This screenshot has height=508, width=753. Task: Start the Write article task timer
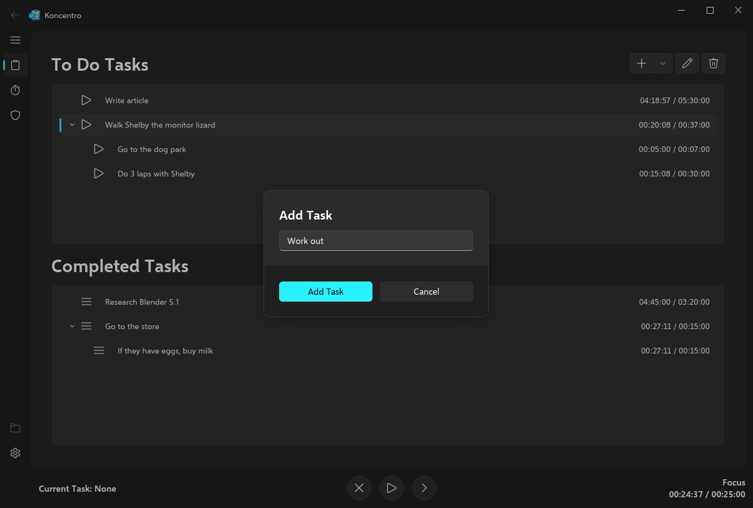point(86,100)
